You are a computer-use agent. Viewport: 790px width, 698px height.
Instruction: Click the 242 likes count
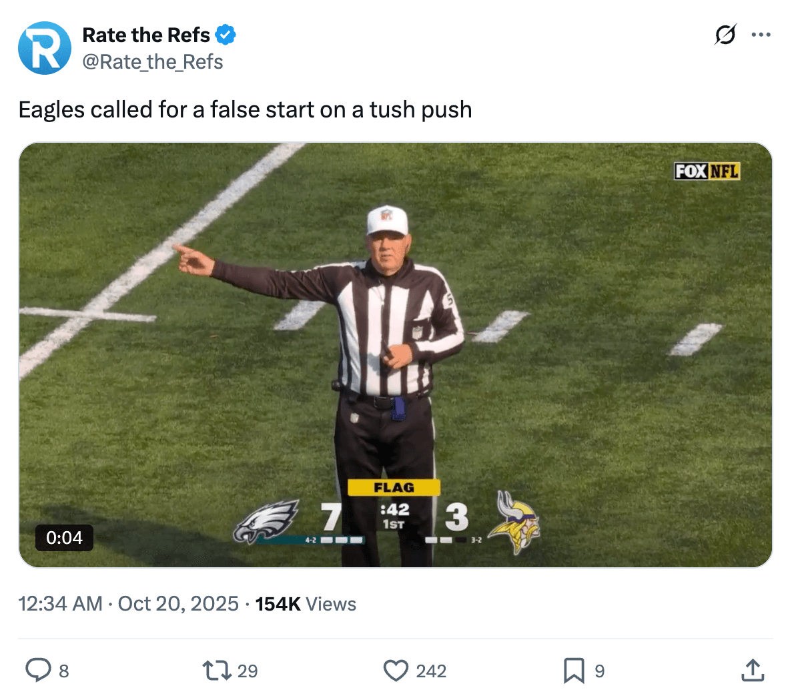[x=431, y=671]
